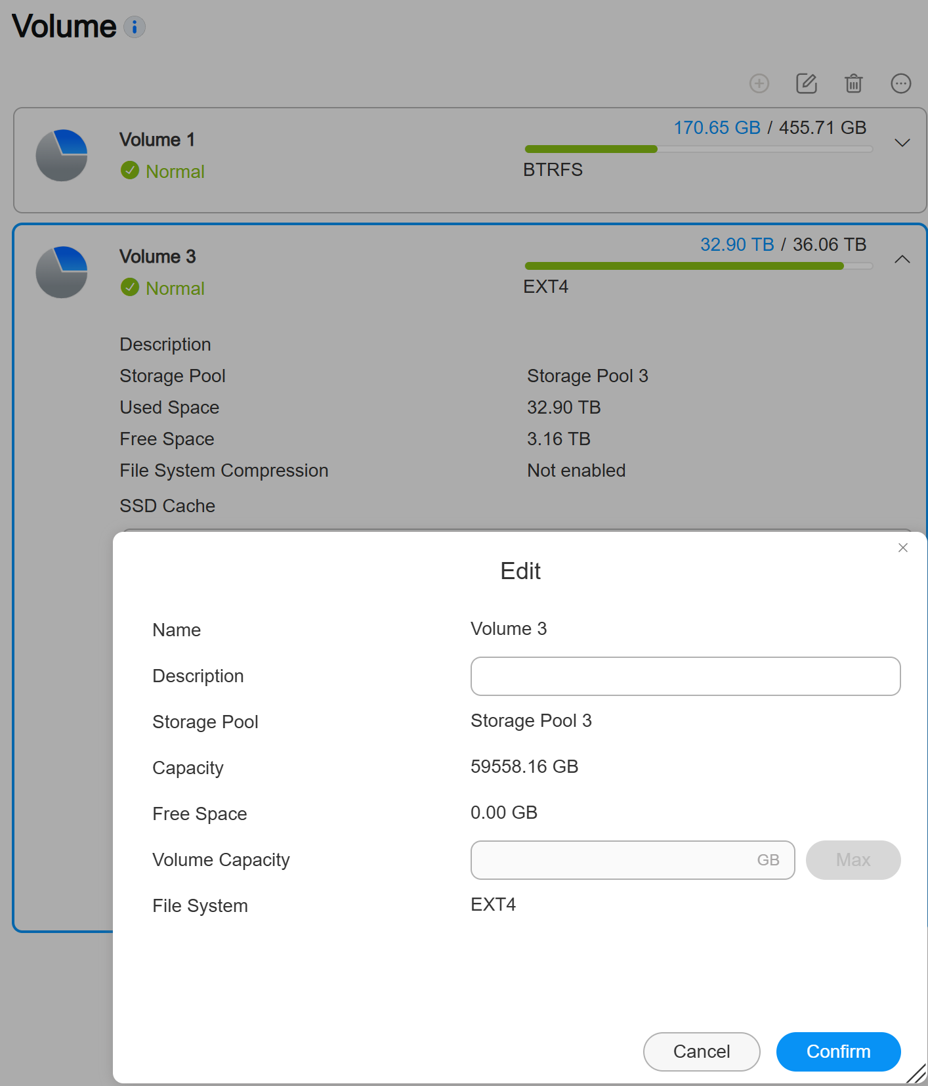Viewport: 928px width, 1086px height.
Task: Click Volume 1 usage progress bar
Action: click(699, 149)
